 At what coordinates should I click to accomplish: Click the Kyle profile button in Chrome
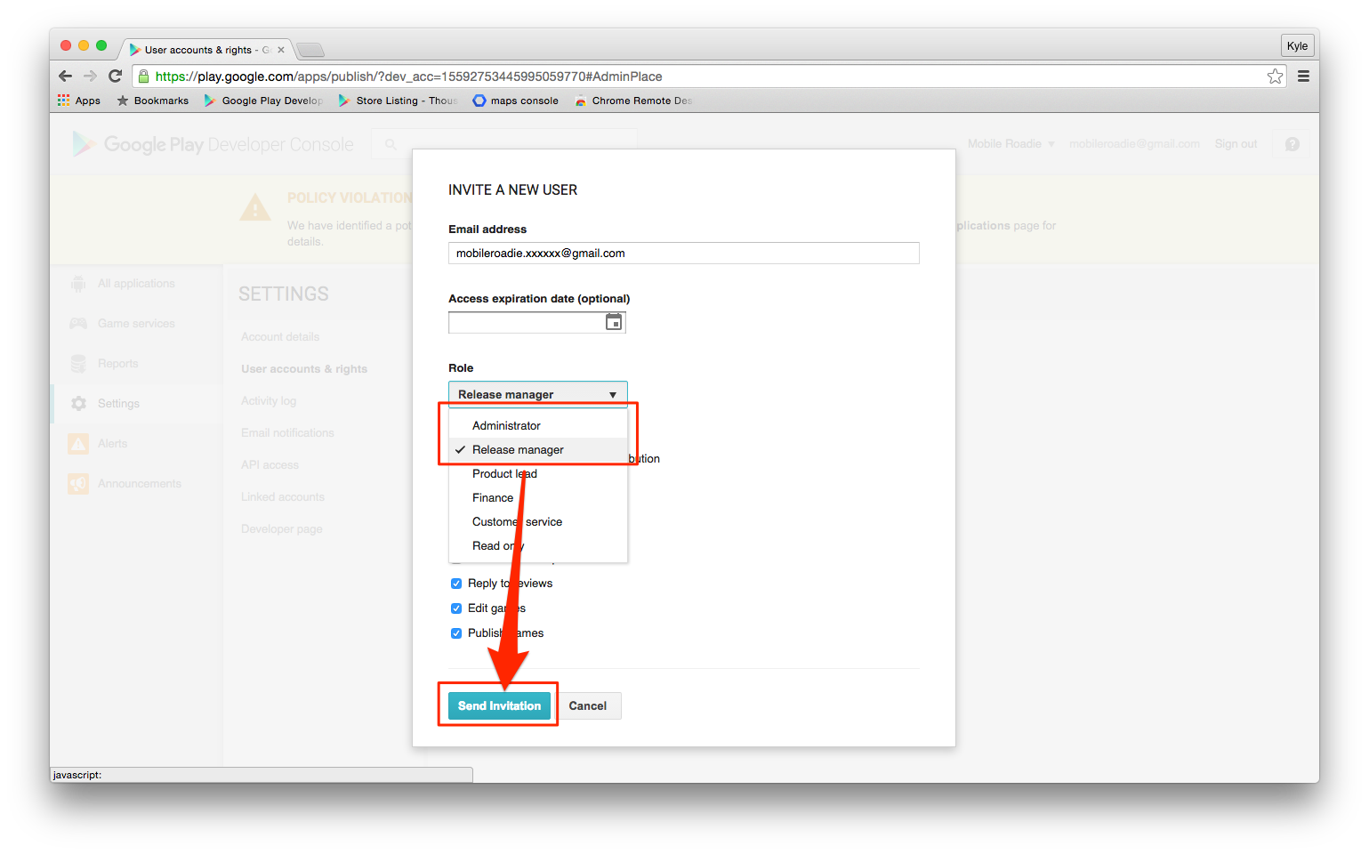pos(1296,46)
